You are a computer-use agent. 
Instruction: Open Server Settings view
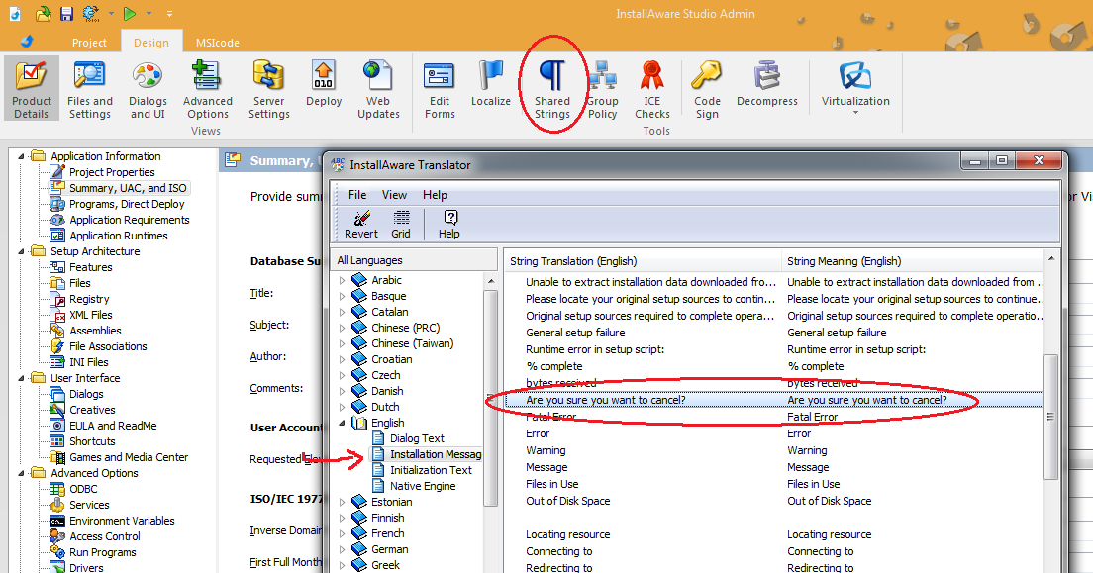pos(269,91)
